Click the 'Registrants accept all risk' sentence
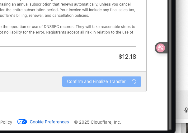Viewport: 188px width, 133px height. pos(90,32)
